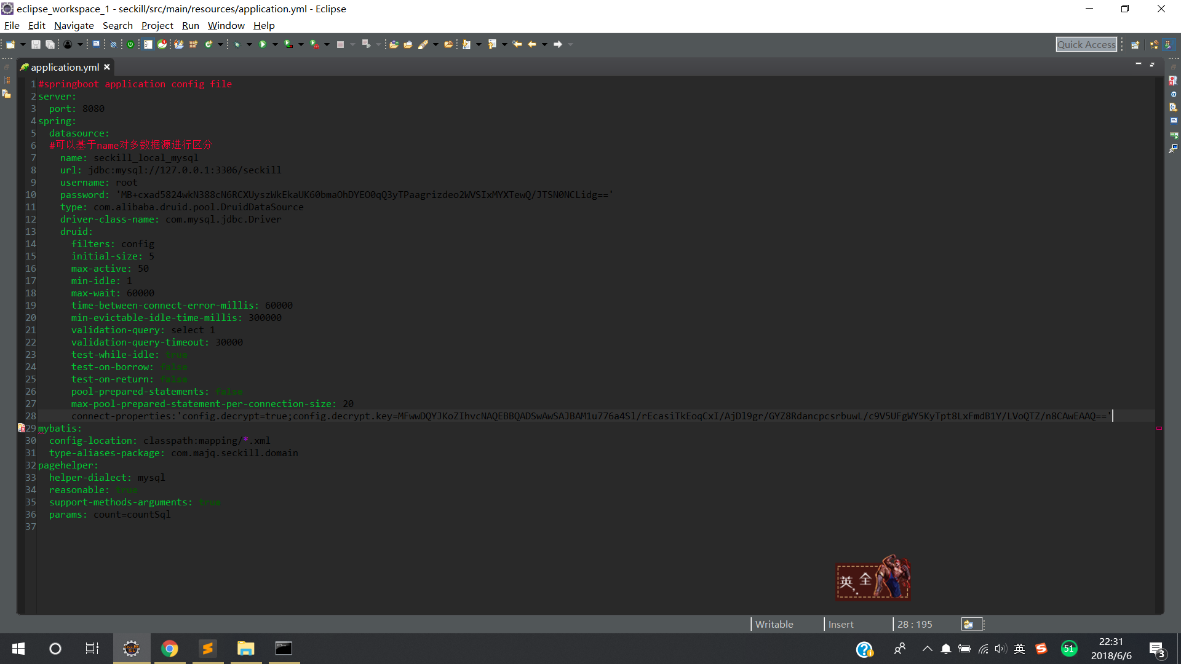Open Search using the flashlight icon
This screenshot has width=1181, height=664.
423,44
